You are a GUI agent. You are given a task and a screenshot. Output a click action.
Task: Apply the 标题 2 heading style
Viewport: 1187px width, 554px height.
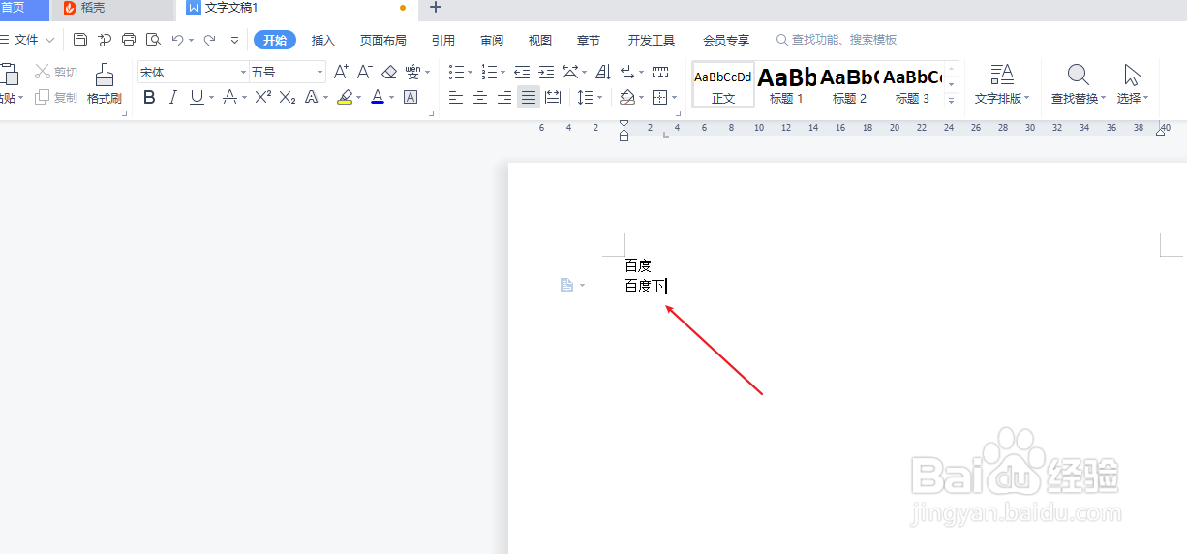click(x=850, y=85)
